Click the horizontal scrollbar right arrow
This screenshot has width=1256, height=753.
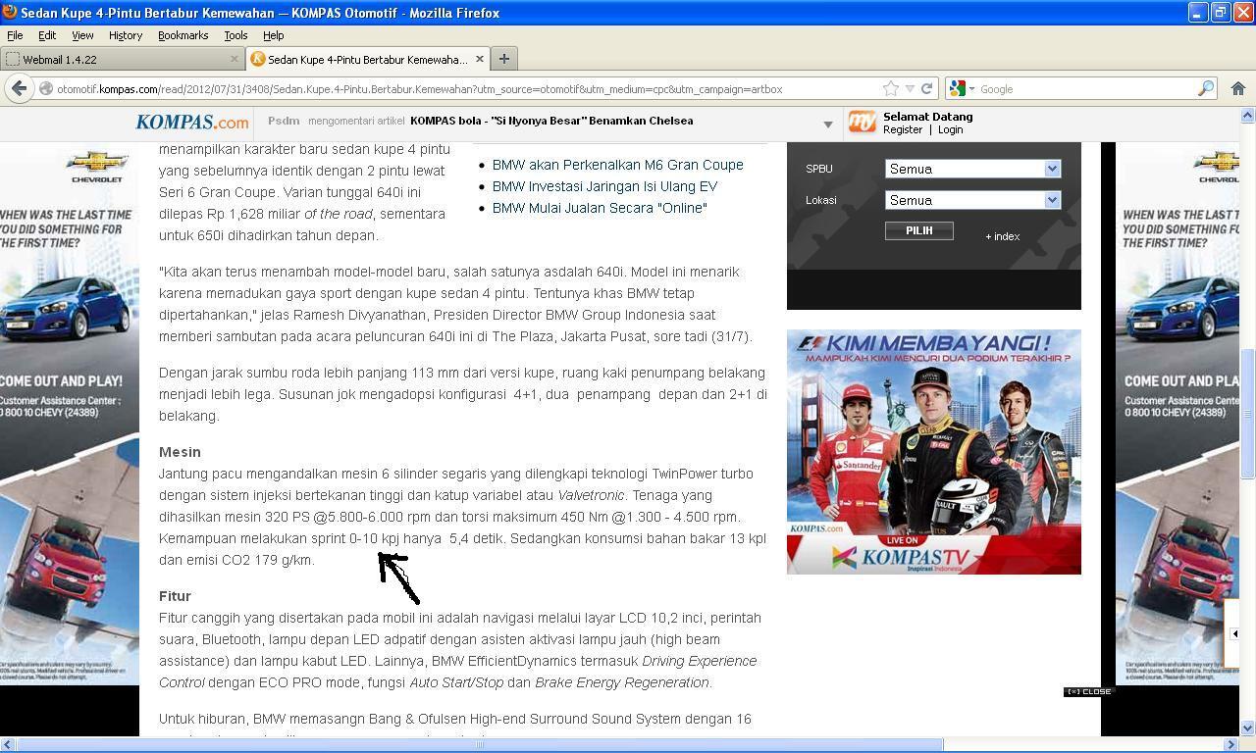click(1232, 744)
